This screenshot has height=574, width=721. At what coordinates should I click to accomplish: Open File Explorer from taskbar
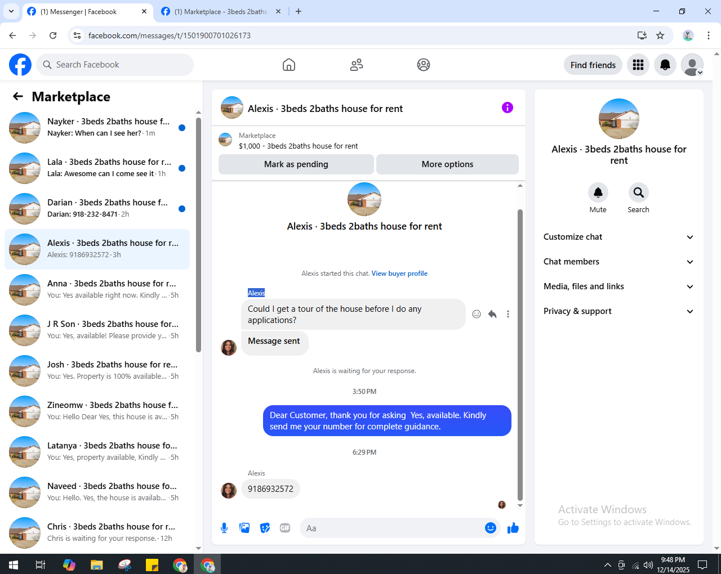97,564
